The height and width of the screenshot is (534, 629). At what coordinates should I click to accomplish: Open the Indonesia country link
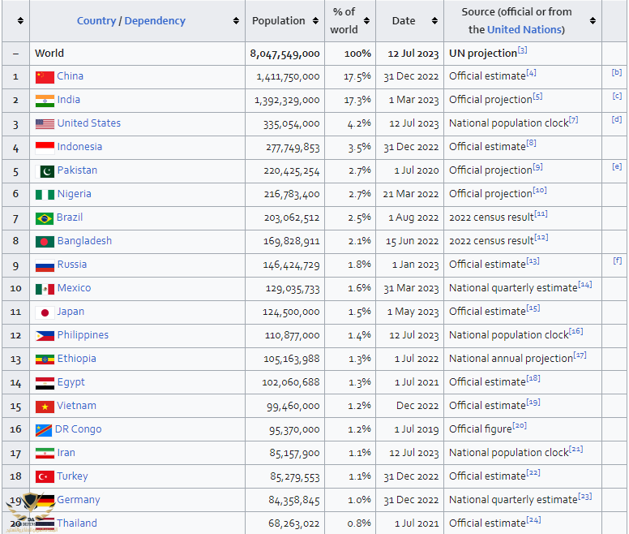[79, 147]
